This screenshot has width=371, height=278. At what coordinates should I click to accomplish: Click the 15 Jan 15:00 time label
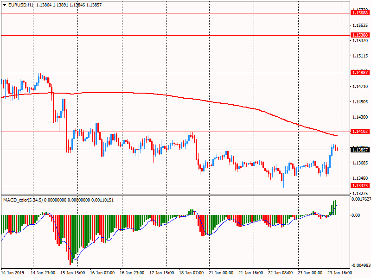click(x=73, y=273)
